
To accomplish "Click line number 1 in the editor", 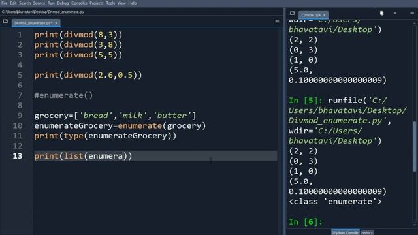I will 20,35.
